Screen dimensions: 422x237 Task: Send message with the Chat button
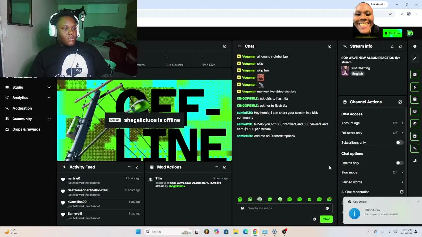326,219
